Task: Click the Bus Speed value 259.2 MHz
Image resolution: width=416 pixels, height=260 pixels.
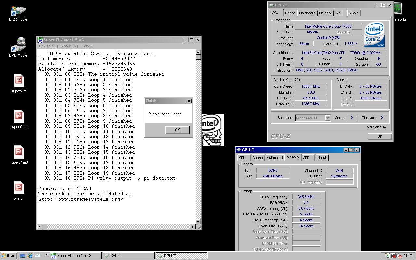Action: click(311, 98)
